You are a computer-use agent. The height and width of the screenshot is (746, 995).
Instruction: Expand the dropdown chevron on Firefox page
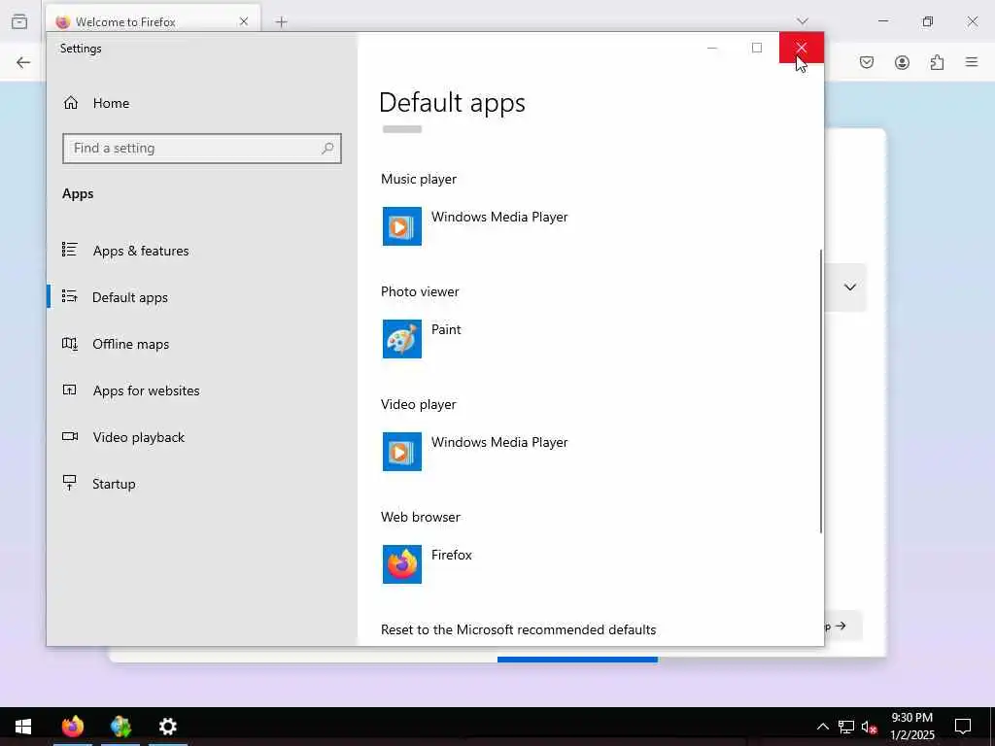849,288
